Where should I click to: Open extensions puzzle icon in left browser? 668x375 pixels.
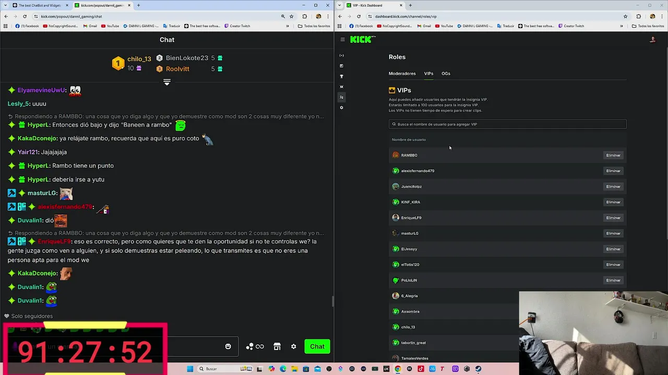click(x=305, y=16)
